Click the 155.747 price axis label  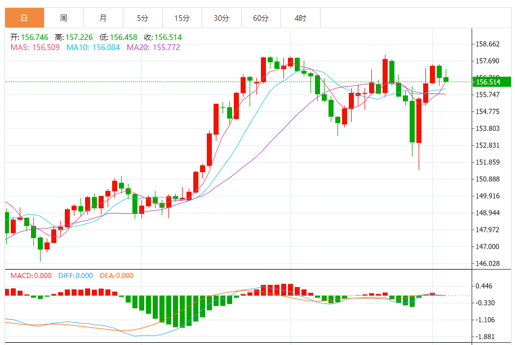487,95
